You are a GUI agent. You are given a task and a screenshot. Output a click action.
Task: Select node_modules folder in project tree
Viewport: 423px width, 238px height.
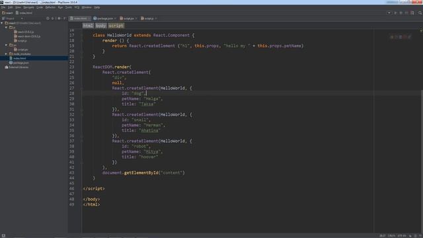(x=20, y=54)
